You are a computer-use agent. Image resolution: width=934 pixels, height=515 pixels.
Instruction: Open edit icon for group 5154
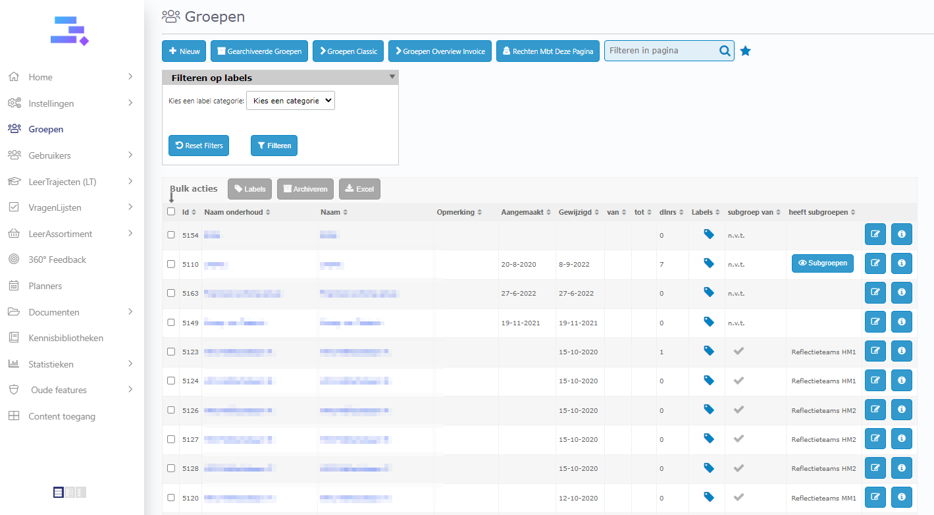pyautogui.click(x=875, y=234)
